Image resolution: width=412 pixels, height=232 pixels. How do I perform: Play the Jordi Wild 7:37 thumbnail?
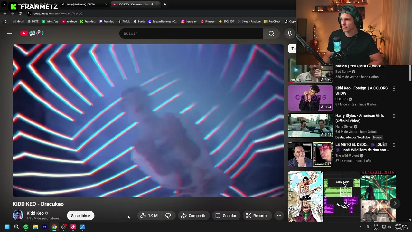[311, 154]
